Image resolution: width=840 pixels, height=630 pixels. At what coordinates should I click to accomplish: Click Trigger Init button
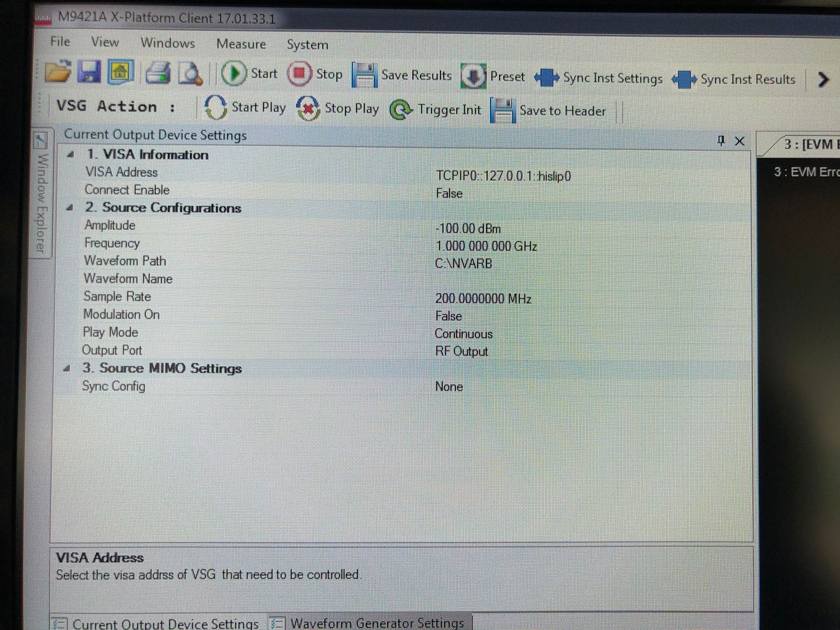[x=436, y=110]
